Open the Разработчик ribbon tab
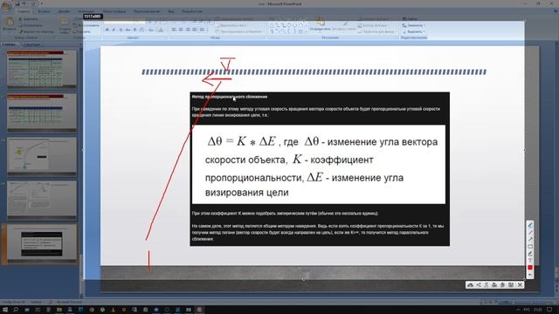 [192, 11]
